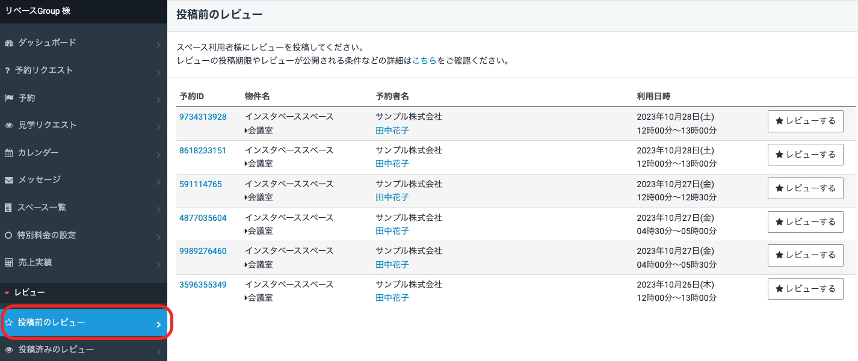Click the question mark icon beside 予約リクエスト
The width and height of the screenshot is (858, 361).
pyautogui.click(x=8, y=70)
